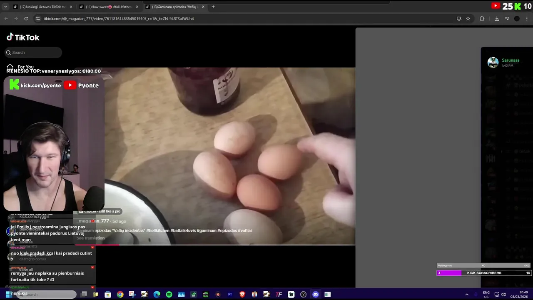Image resolution: width=533 pixels, height=300 pixels.
Task: Open File Explorer from taskbar
Action: point(96,295)
